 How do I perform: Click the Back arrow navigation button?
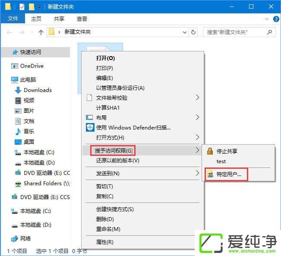pyautogui.click(x=9, y=32)
